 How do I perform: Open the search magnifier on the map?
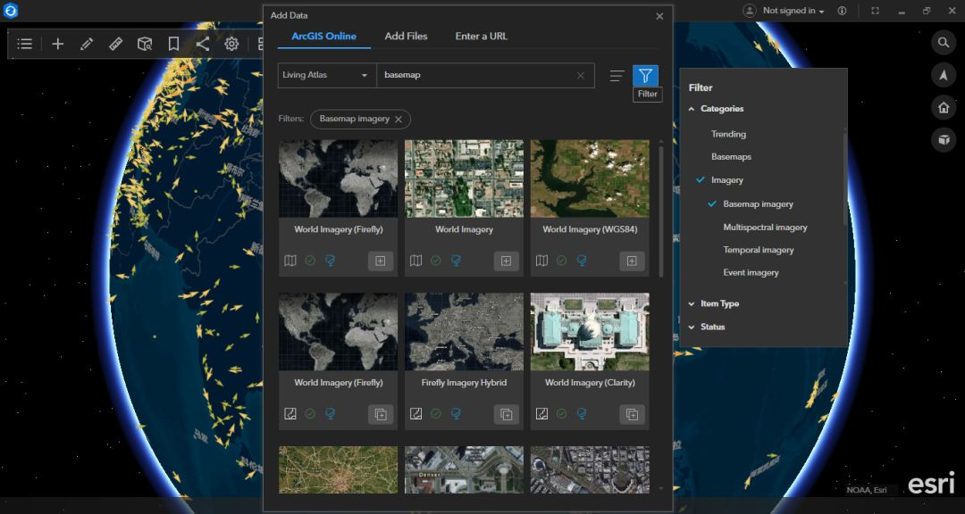click(x=943, y=43)
